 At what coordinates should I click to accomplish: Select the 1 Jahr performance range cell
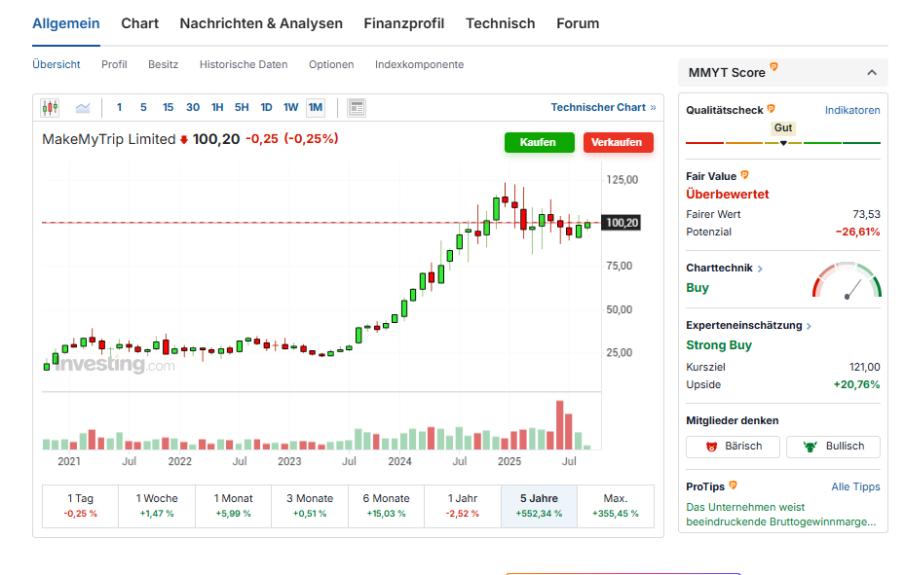coord(463,505)
